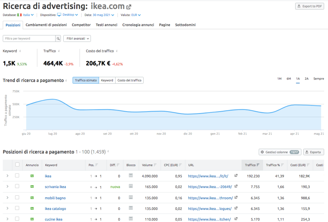The height and width of the screenshot is (222, 328).
Task: Click the Ad badge icon for scrivania ikea
Action: pyautogui.click(x=32, y=187)
